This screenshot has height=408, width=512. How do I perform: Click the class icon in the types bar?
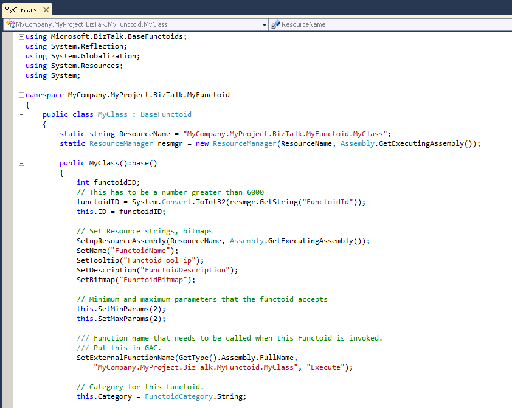coord(10,24)
